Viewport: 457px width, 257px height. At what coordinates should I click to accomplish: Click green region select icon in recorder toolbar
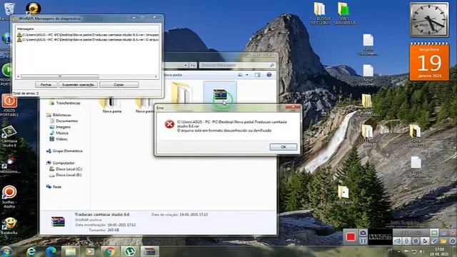[x=434, y=233]
